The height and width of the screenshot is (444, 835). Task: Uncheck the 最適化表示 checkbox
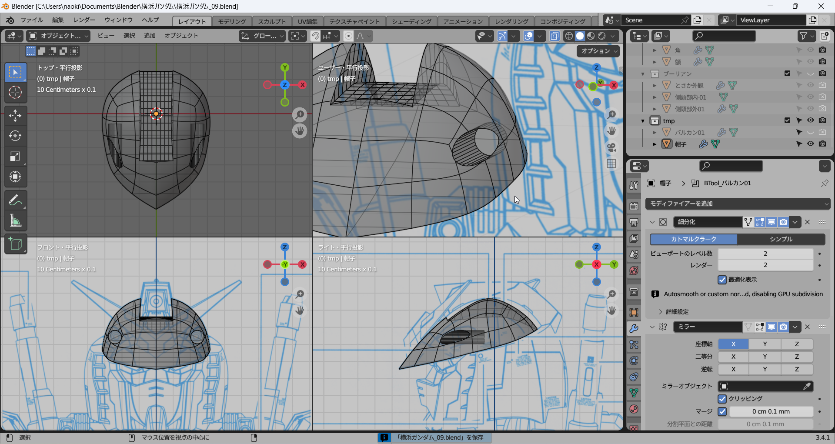[722, 280]
